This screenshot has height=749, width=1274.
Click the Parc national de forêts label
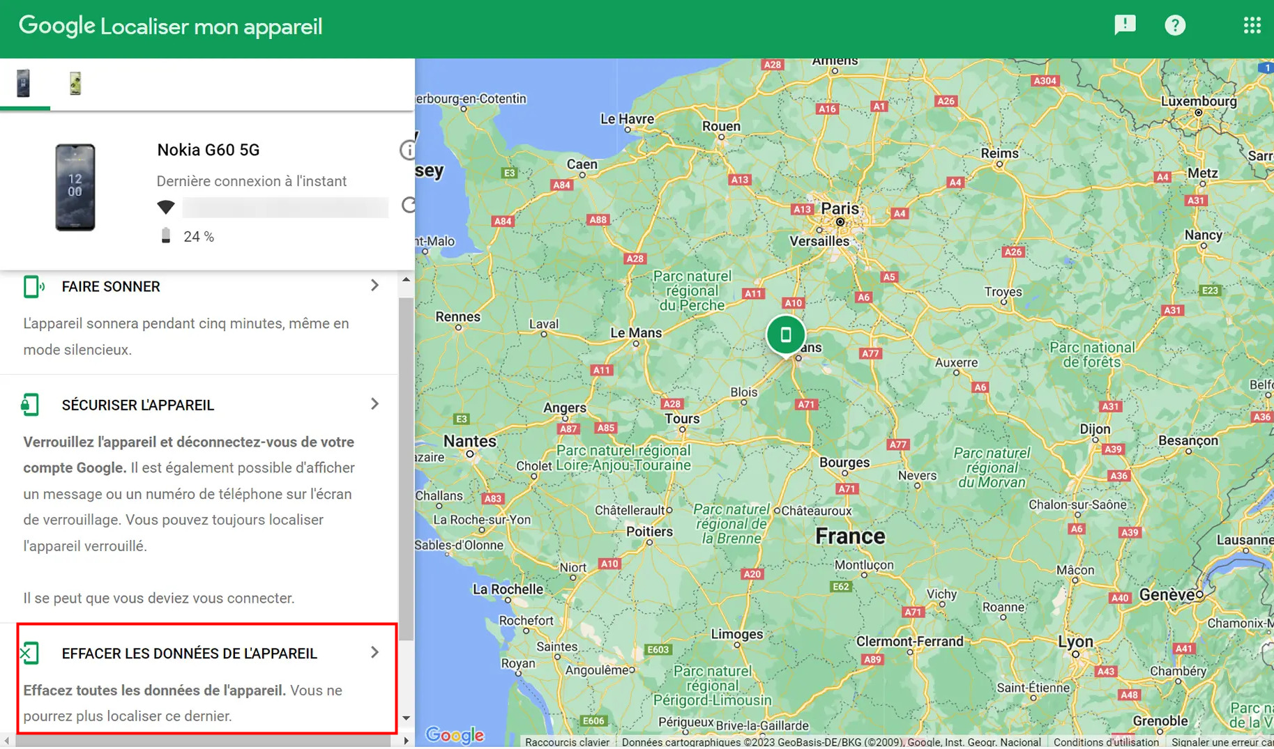(1092, 354)
